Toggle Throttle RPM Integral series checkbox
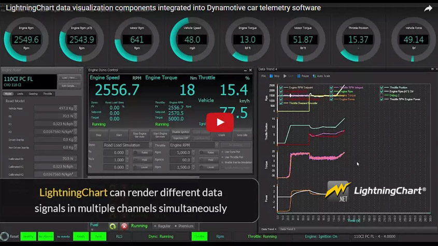This screenshot has width=438, height=246. [x=331, y=88]
